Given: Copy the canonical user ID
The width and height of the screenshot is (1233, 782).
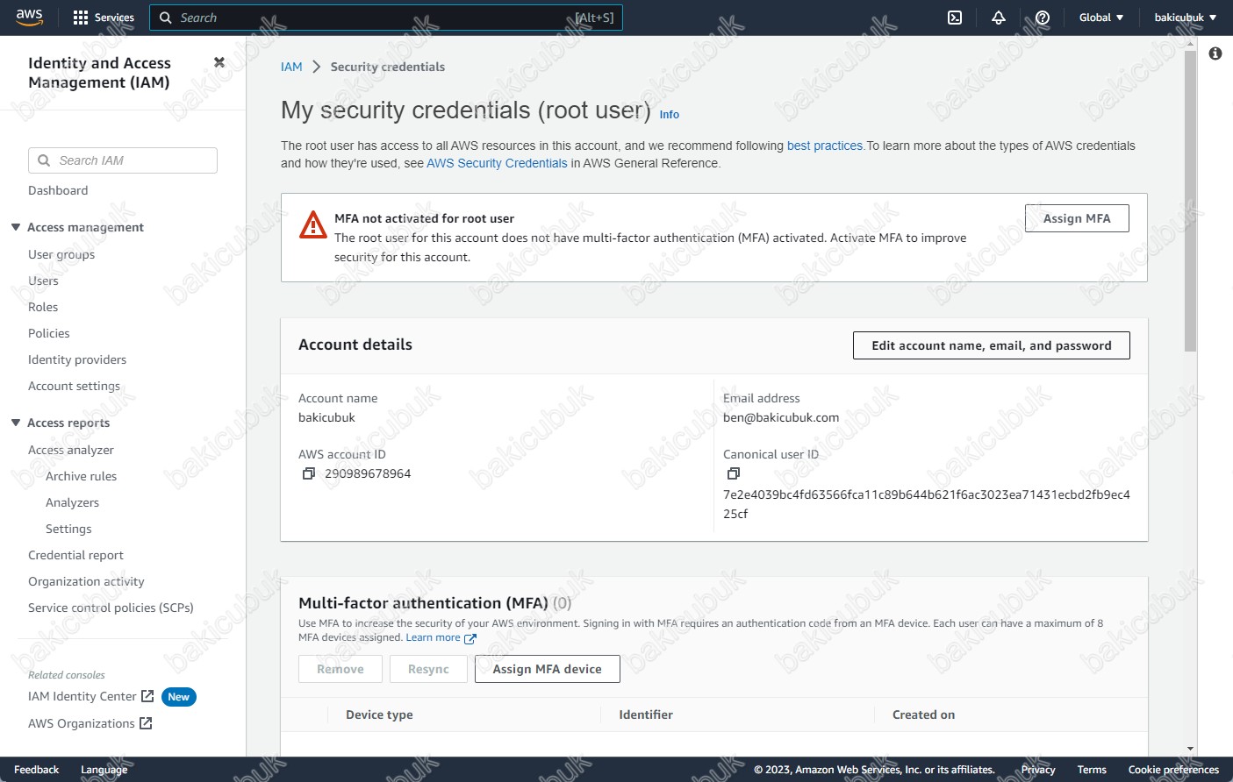Looking at the screenshot, I should pyautogui.click(x=734, y=473).
